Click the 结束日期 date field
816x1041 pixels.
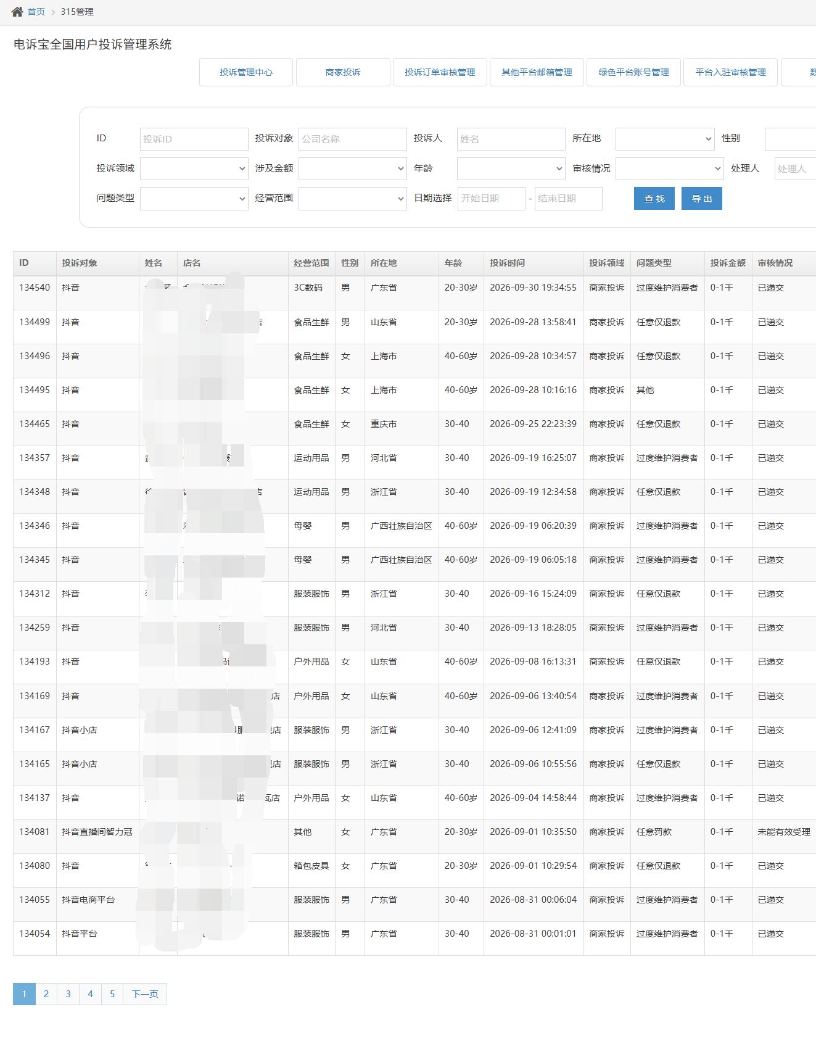click(569, 198)
